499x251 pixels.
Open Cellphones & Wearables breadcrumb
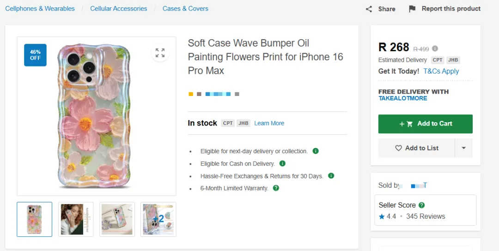40,9
